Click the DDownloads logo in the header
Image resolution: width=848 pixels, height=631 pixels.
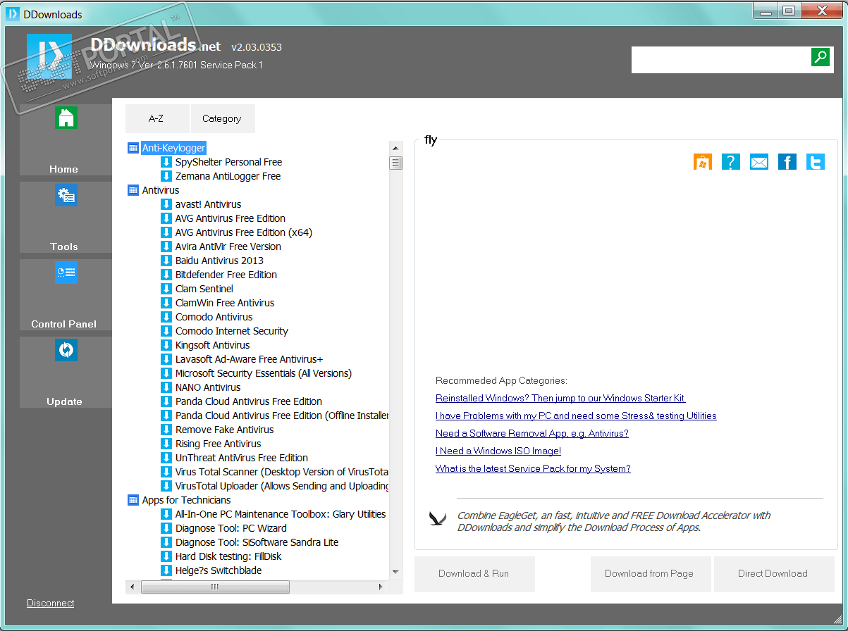point(49,56)
